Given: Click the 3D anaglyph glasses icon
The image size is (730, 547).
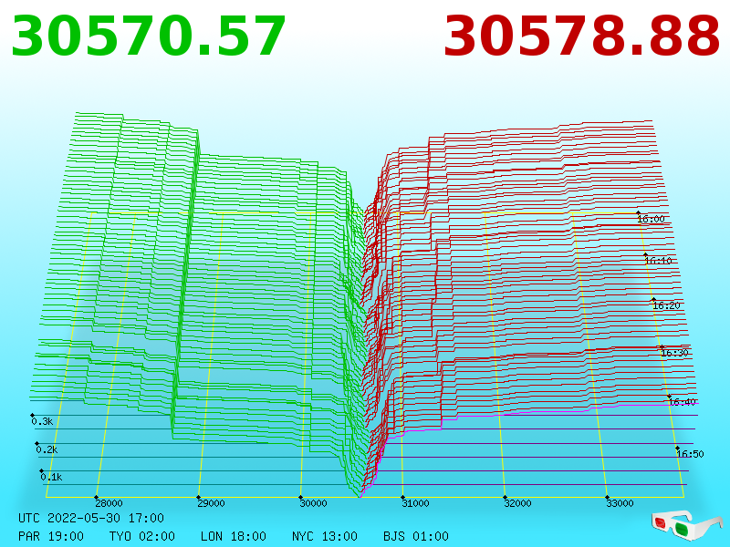Looking at the screenshot, I should point(686,525).
